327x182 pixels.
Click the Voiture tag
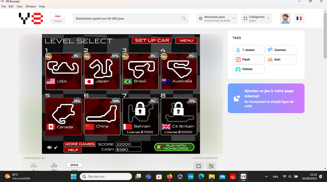[248, 69]
